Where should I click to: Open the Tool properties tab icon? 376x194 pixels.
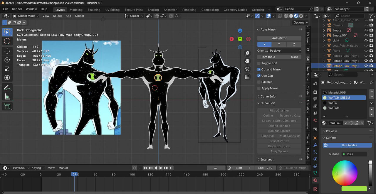[x=315, y=84]
